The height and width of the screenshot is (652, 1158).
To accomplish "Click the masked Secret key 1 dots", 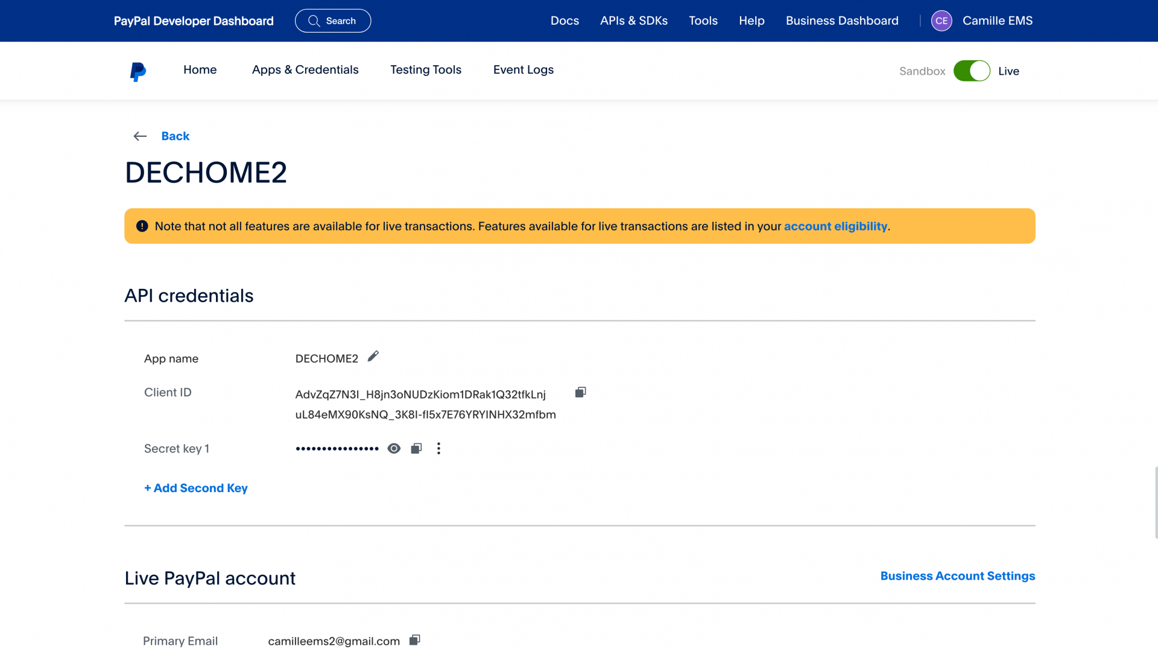I will (x=337, y=448).
